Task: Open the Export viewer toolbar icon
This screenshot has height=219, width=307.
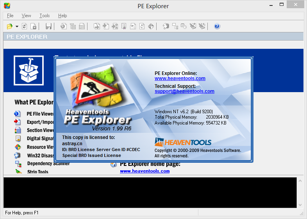Action: coord(97,26)
